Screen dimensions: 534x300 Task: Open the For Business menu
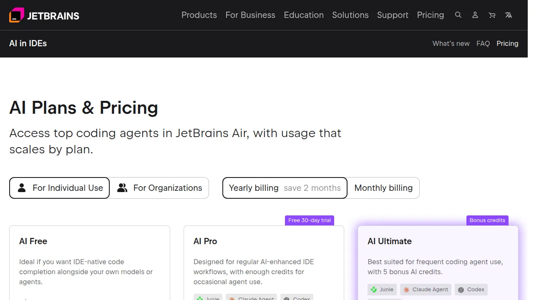click(x=250, y=15)
